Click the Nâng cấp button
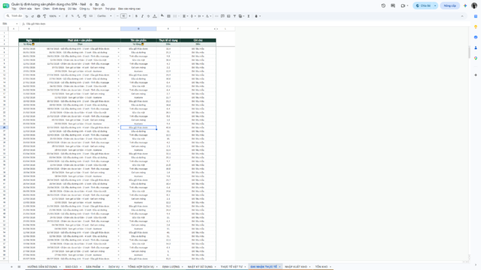The image size is (481, 270). pos(450,5)
